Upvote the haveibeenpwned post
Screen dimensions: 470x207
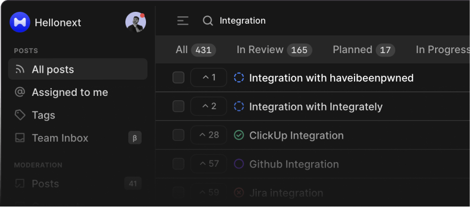(x=208, y=78)
